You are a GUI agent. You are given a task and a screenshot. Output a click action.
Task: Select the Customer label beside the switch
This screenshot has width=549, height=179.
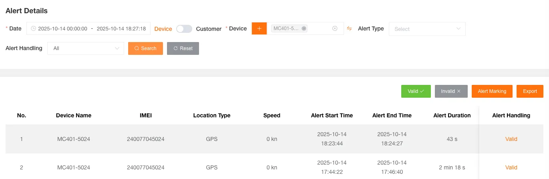(209, 29)
